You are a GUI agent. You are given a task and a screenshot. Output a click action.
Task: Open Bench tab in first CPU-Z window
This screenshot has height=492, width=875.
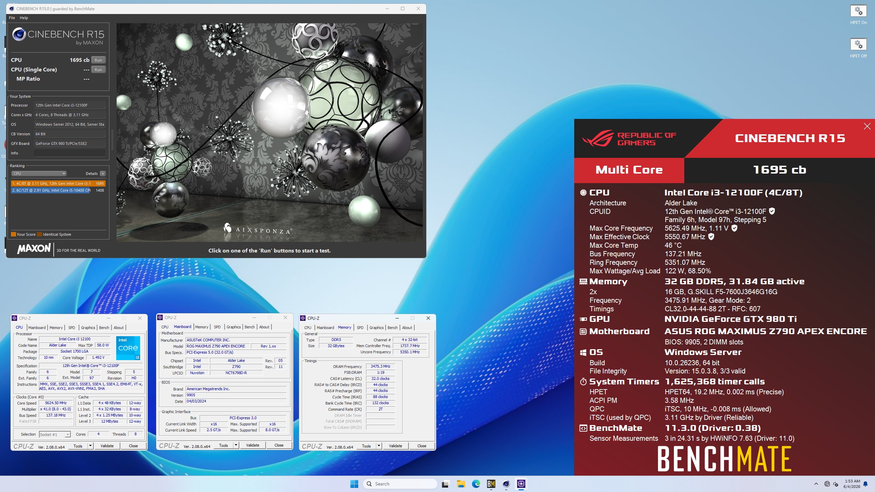[x=104, y=328]
